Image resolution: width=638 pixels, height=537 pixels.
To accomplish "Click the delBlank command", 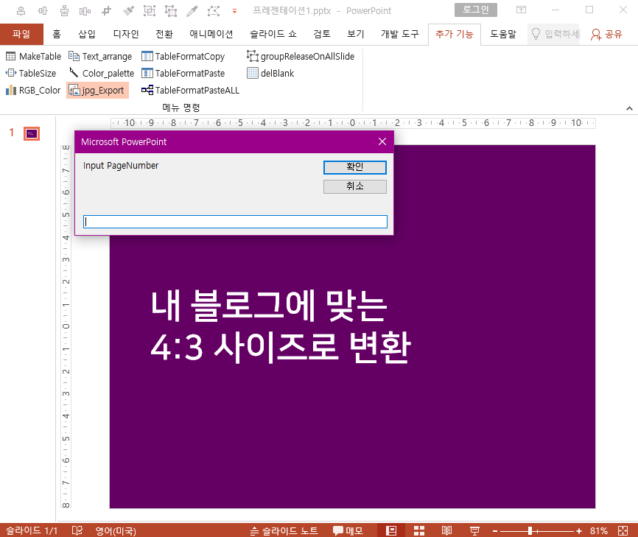I will (x=270, y=73).
